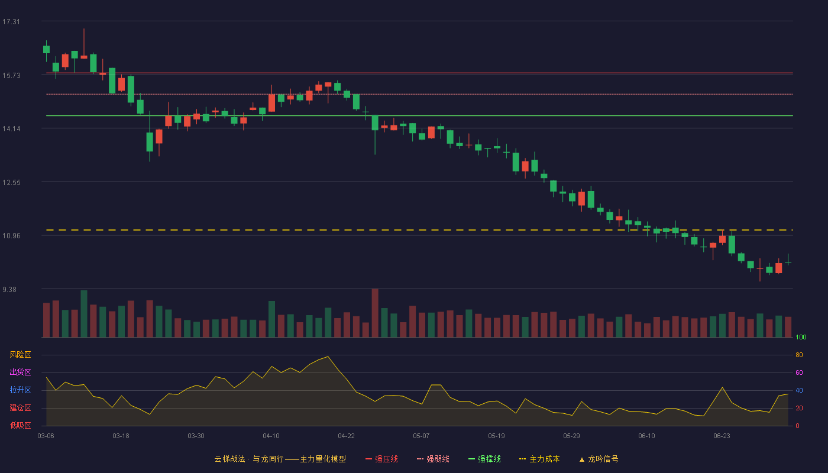
Task: Select the 建仓区 zone label
Action: pos(20,408)
